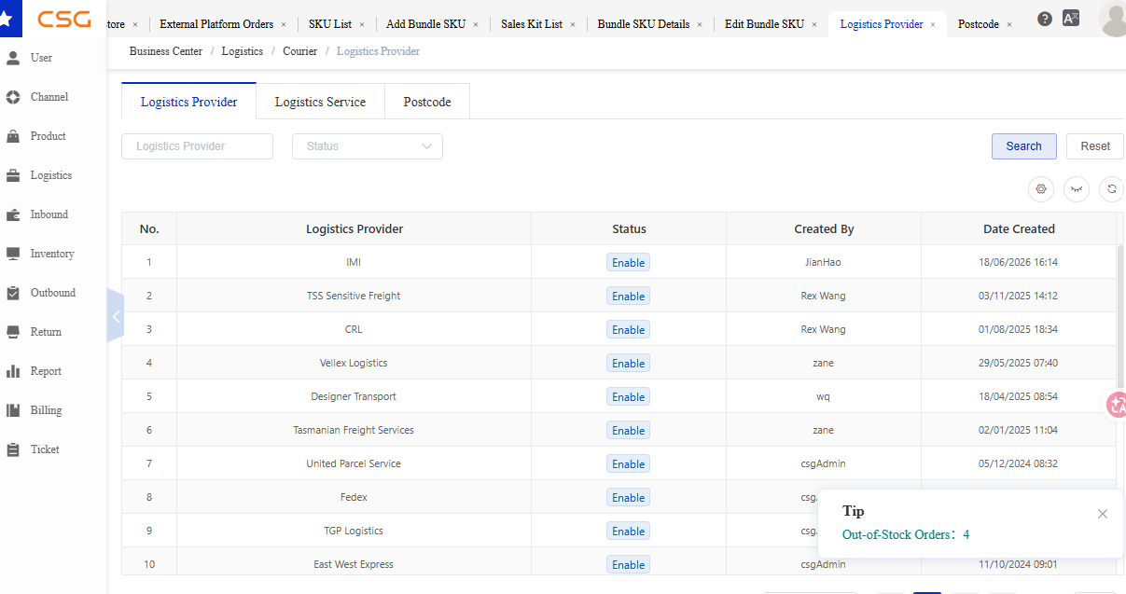1126x594 pixels.
Task: Switch to SKU List tab
Action: [x=330, y=24]
